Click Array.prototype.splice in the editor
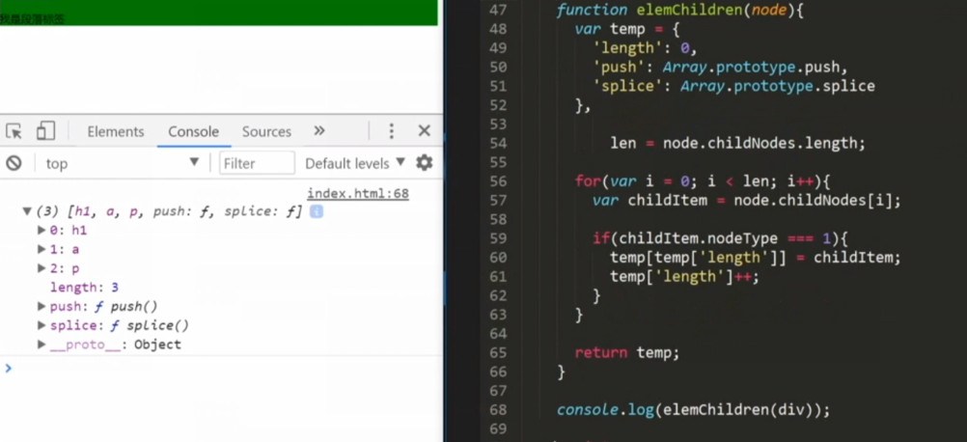This screenshot has height=442, width=967. [778, 86]
